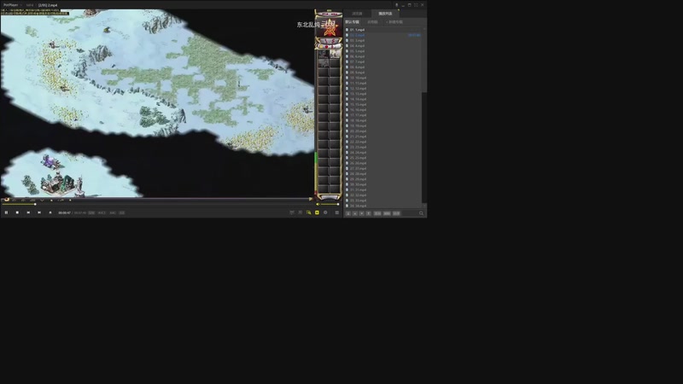Image resolution: width=683 pixels, height=384 pixels.
Task: Click the first text button in playlist toolbar
Action: (377, 213)
